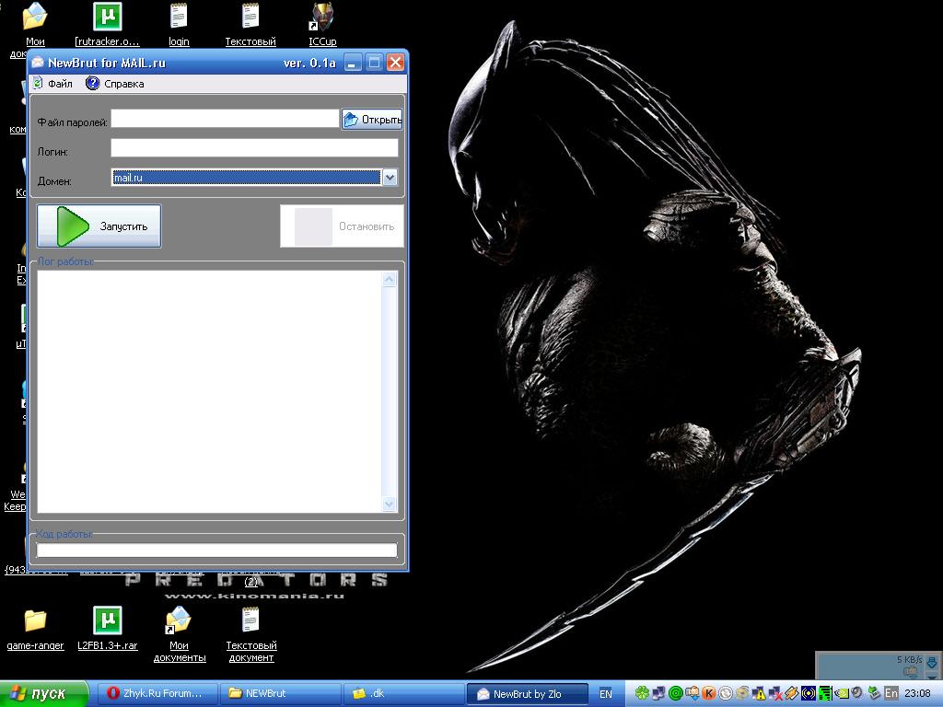Screen dimensions: 943x707
Task: Open the rutracker uTorrent file on desktop
Action: tap(108, 17)
